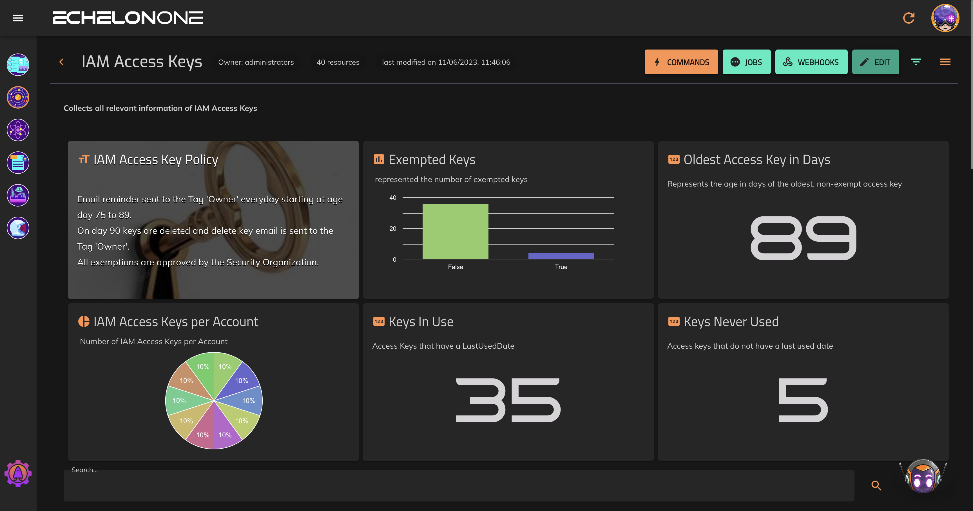The width and height of the screenshot is (973, 511).
Task: Click the leftmost sidebar circular icon
Action: 17,65
